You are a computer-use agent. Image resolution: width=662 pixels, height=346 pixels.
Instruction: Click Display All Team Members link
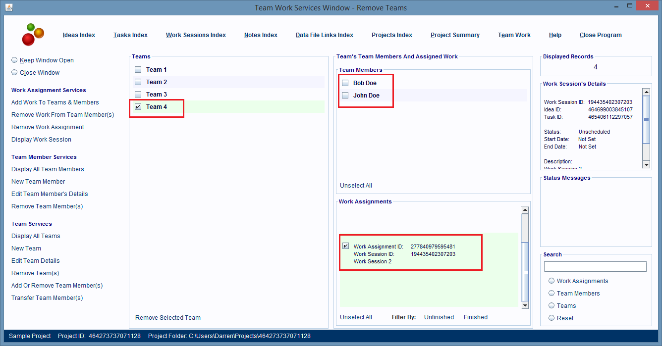pyautogui.click(x=48, y=169)
